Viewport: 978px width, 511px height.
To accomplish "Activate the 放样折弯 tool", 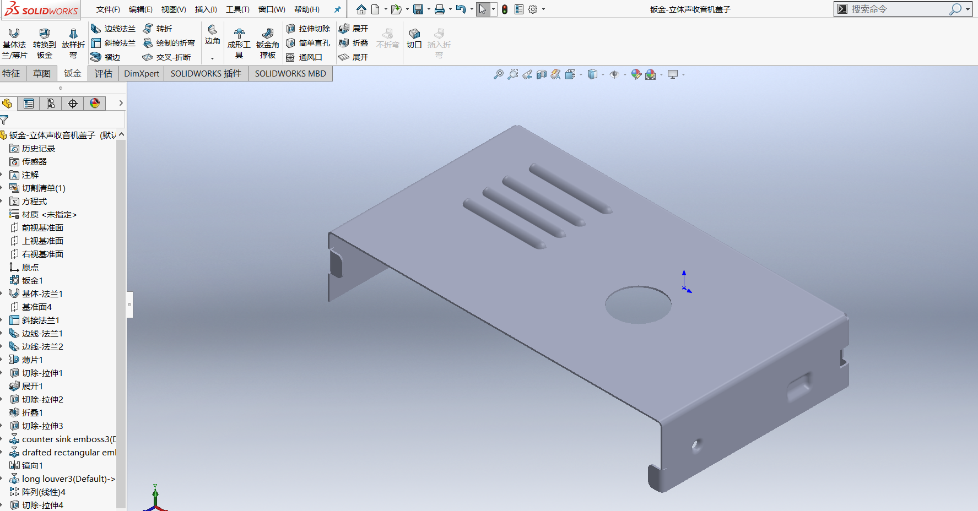I will point(73,42).
